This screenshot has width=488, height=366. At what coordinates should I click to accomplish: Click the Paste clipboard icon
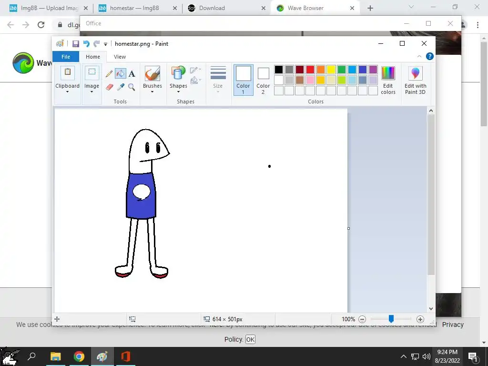[68, 72]
